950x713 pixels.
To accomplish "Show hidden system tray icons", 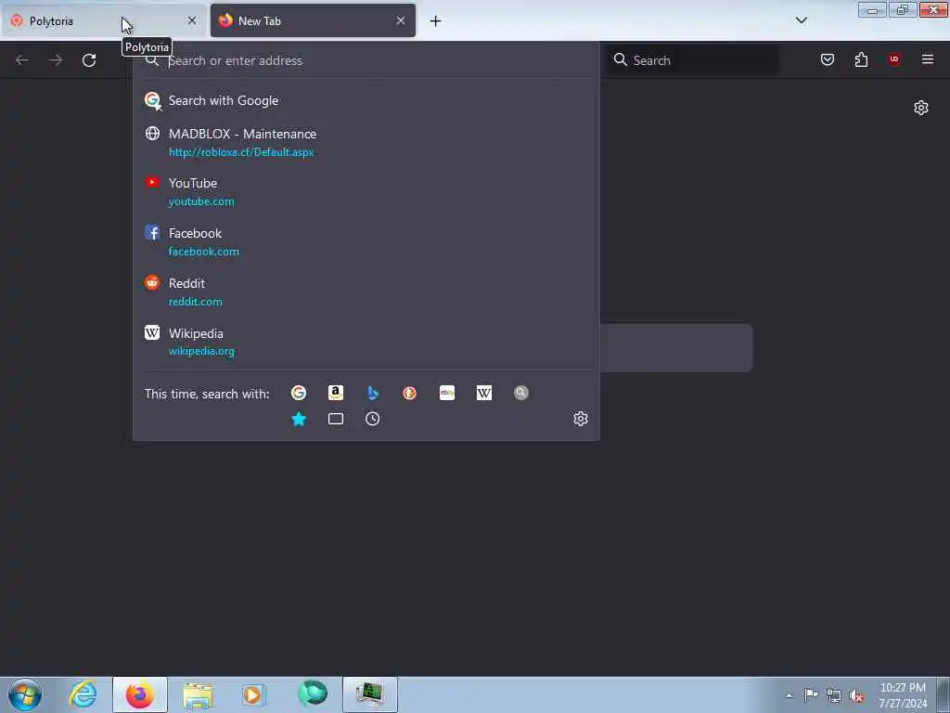I will (789, 695).
